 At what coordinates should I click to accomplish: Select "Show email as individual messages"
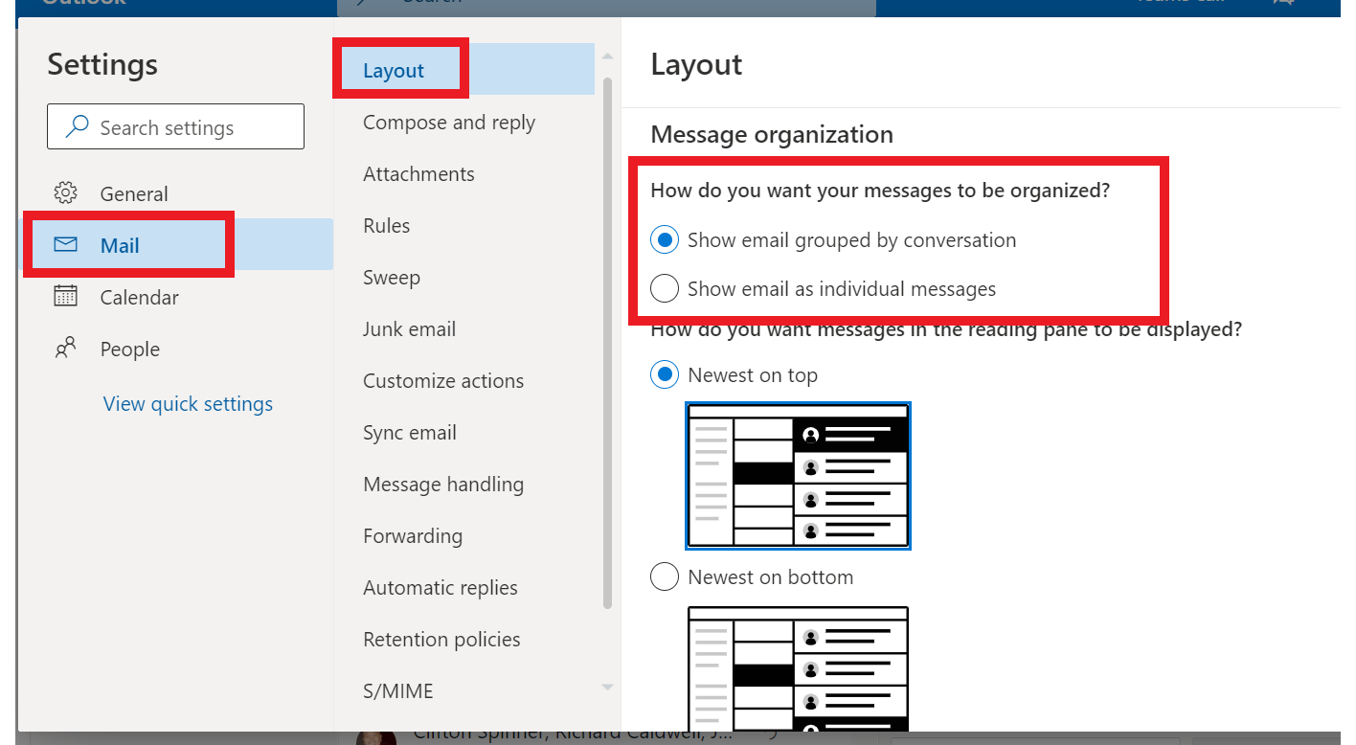click(x=665, y=288)
